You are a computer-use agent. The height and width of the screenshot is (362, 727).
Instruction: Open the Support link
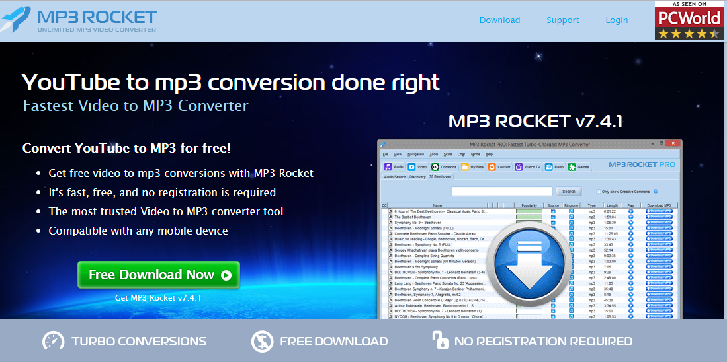pyautogui.click(x=562, y=20)
